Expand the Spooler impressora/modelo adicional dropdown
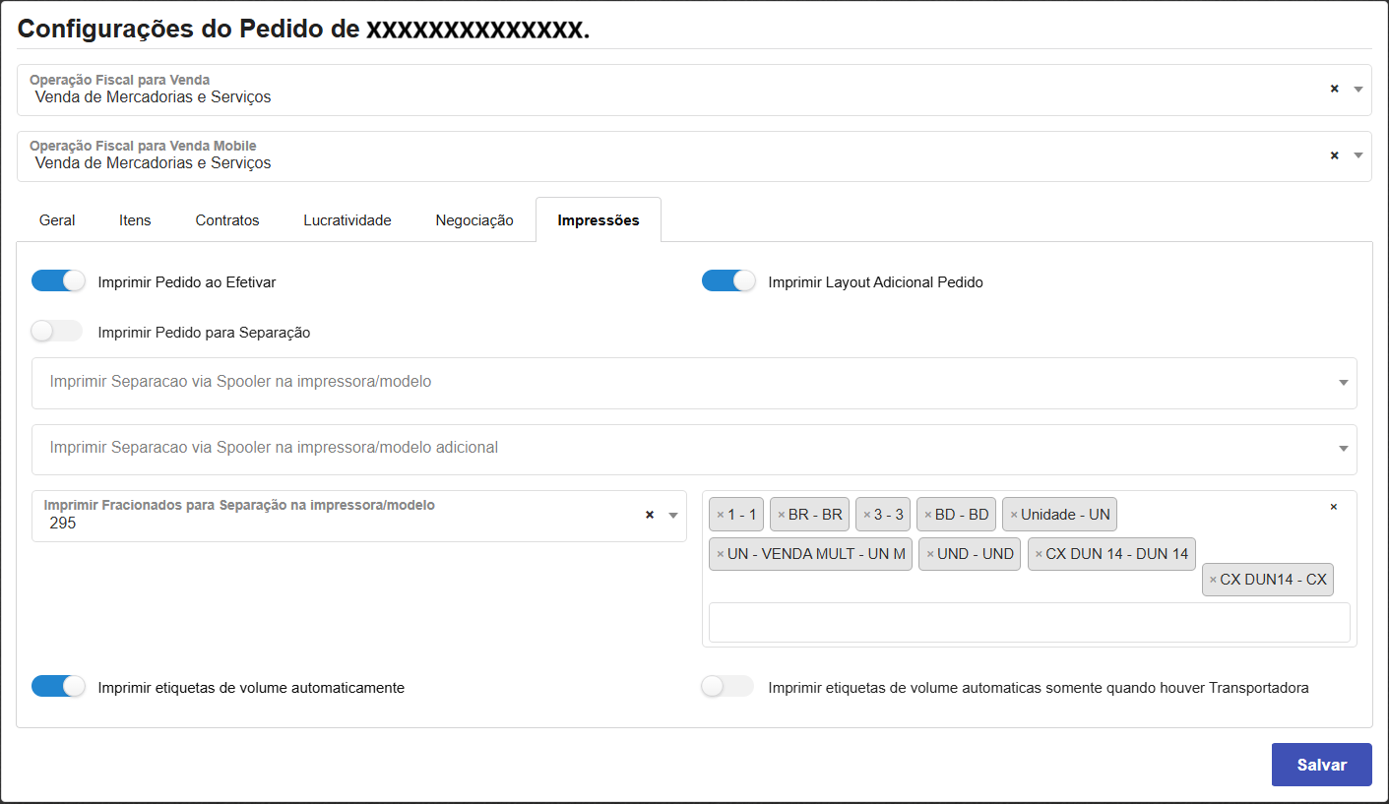 1343,449
